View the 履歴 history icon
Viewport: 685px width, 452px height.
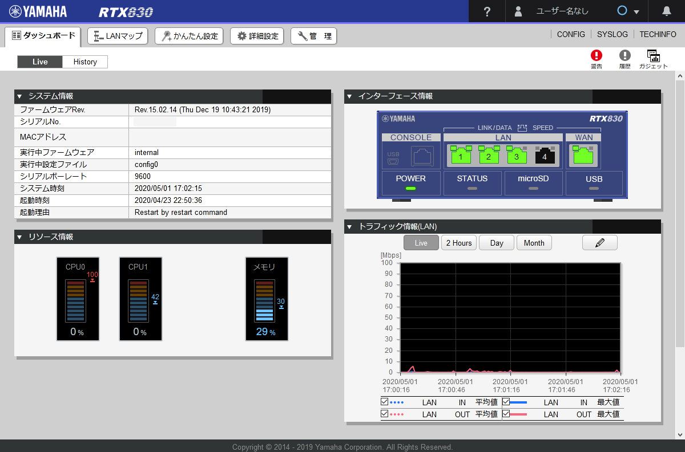pos(624,59)
